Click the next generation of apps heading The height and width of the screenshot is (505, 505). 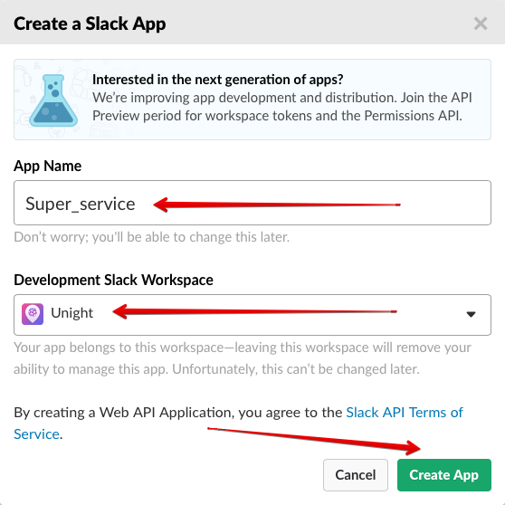pyautogui.click(x=218, y=80)
